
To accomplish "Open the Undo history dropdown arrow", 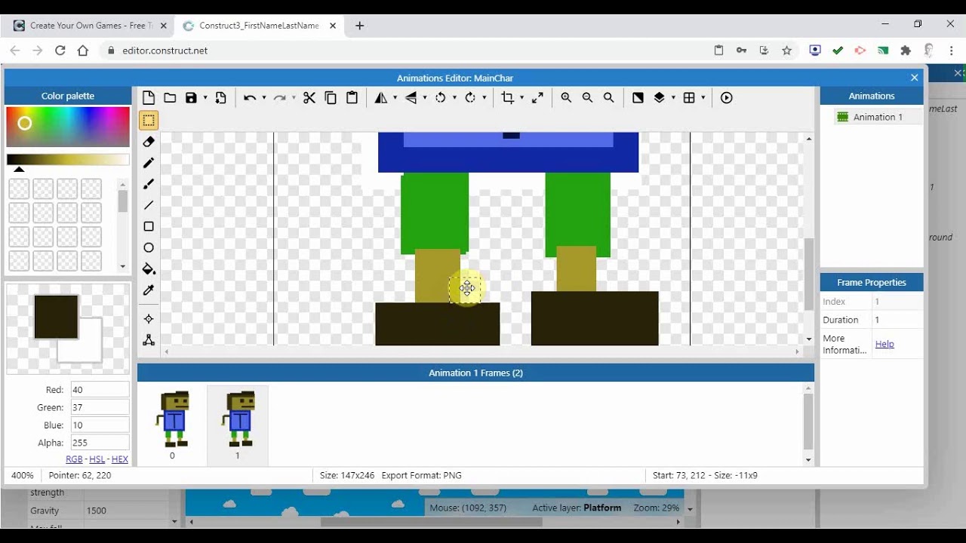I will (x=263, y=98).
